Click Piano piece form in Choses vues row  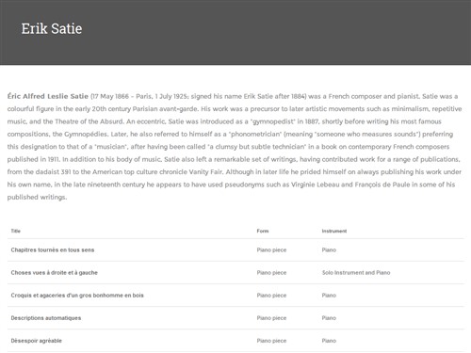coord(271,273)
